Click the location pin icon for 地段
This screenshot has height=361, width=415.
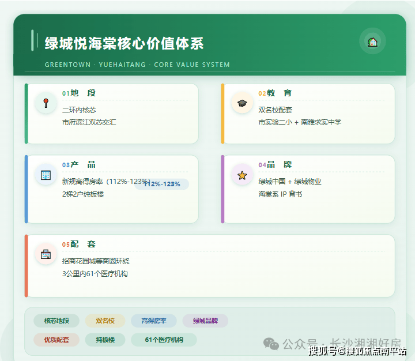coord(46,103)
